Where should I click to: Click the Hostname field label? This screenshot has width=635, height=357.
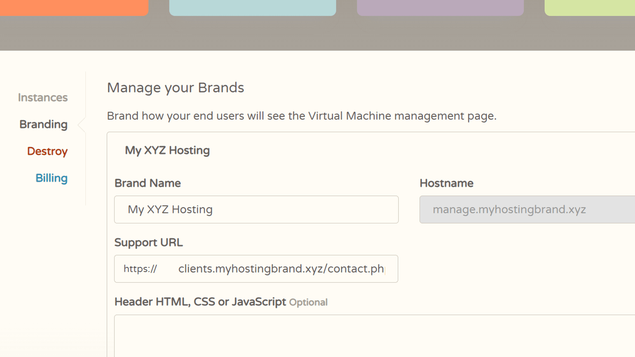coord(446,183)
